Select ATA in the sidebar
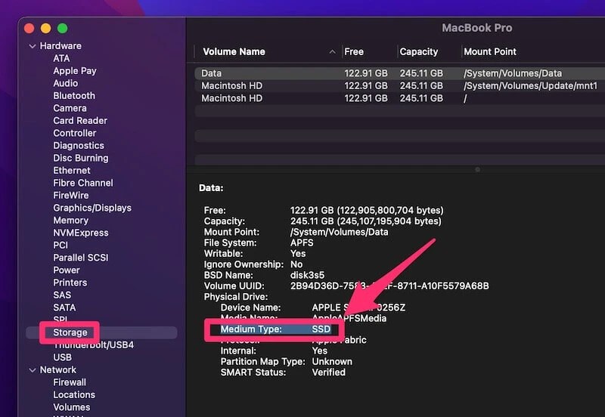The height and width of the screenshot is (417, 605). pyautogui.click(x=61, y=58)
